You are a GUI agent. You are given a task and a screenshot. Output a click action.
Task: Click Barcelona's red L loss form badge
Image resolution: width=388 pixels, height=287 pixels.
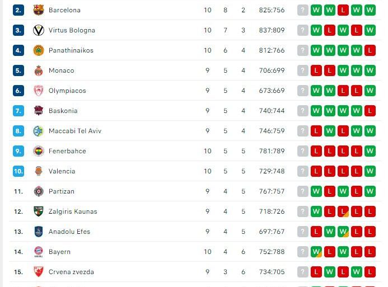[x=343, y=10]
